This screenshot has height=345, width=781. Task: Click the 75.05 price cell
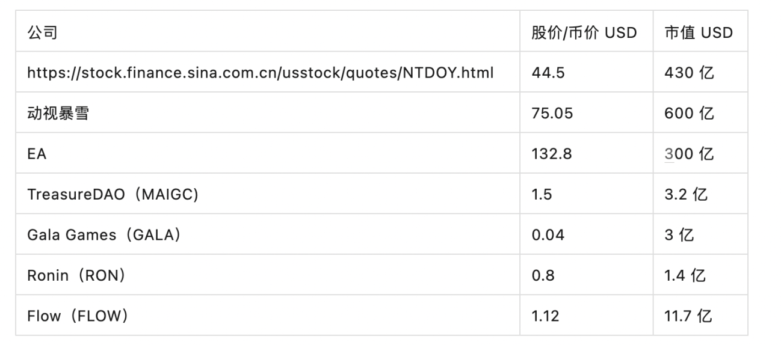point(552,113)
